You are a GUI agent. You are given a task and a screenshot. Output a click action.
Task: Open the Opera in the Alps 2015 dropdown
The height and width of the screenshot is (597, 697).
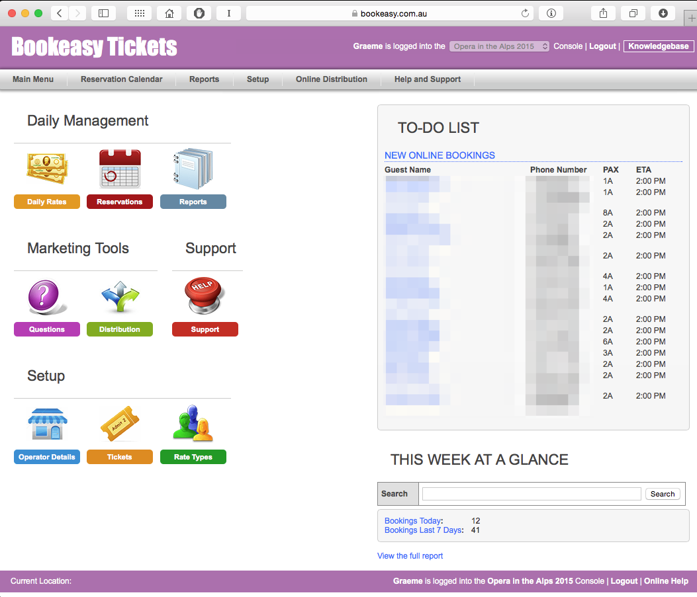click(x=499, y=46)
